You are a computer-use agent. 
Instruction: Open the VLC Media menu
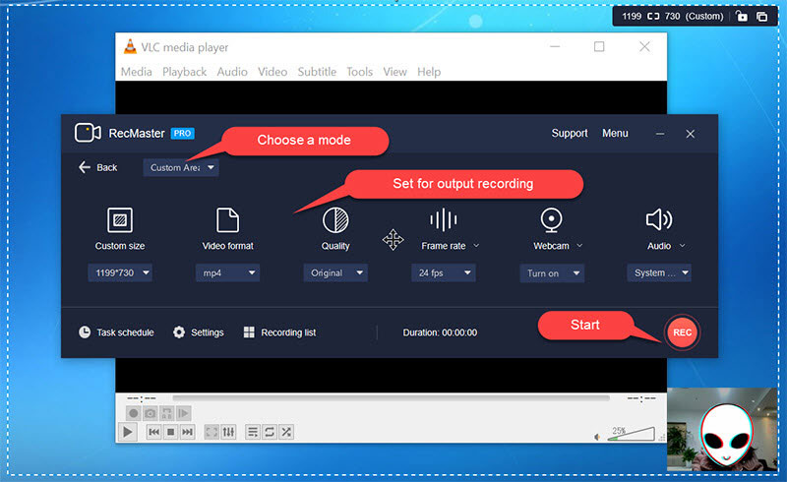(x=136, y=72)
